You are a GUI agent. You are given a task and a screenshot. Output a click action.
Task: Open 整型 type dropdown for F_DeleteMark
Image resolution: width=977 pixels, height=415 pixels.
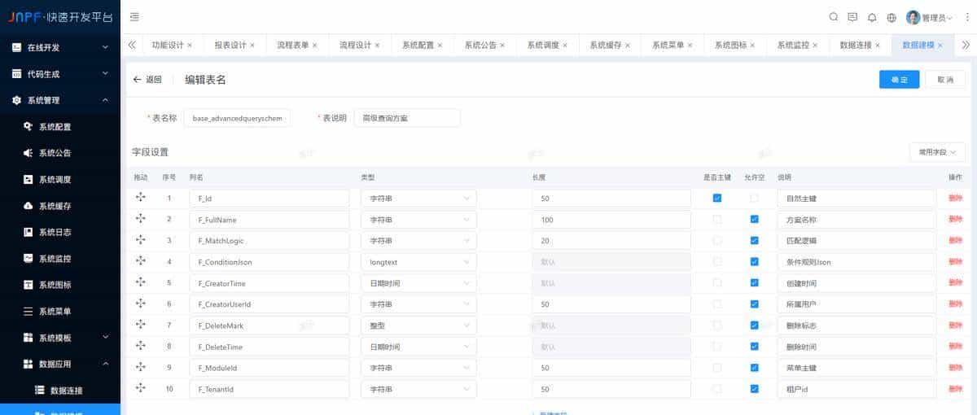[x=418, y=325]
